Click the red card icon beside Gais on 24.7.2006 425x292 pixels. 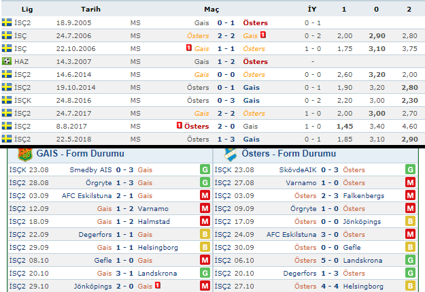263,35
